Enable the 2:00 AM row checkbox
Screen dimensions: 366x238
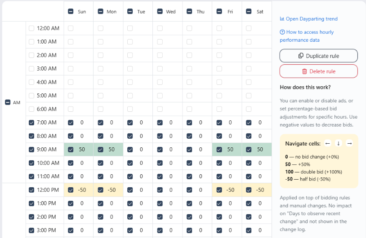(31, 55)
